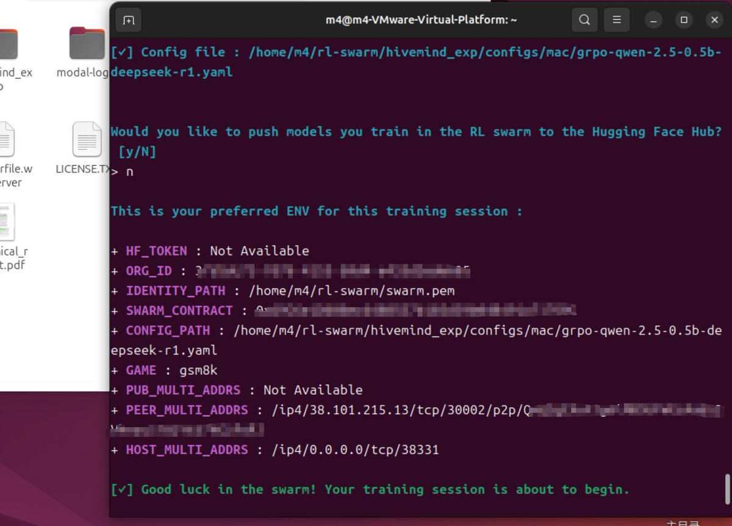This screenshot has height=526, width=732.
Task: Click the ORG_ID label
Action: [149, 271]
